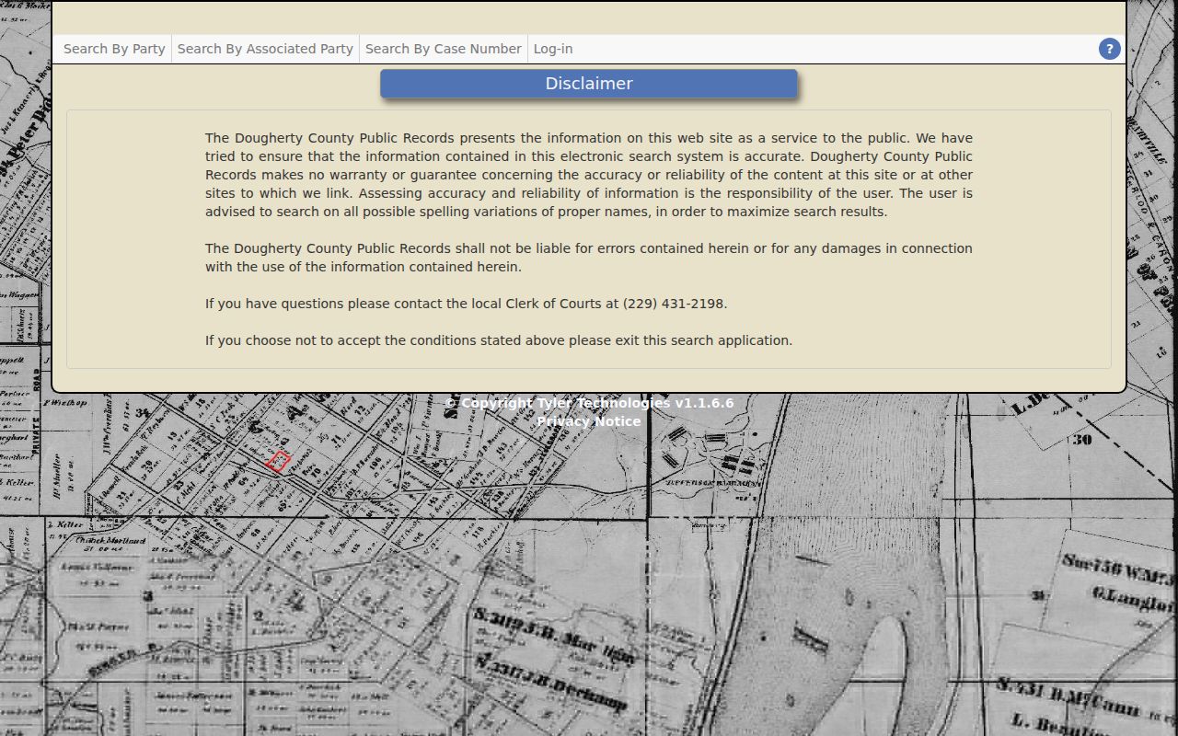Open Search By Associated Party
Image resolution: width=1178 pixels, height=736 pixels.
point(265,49)
